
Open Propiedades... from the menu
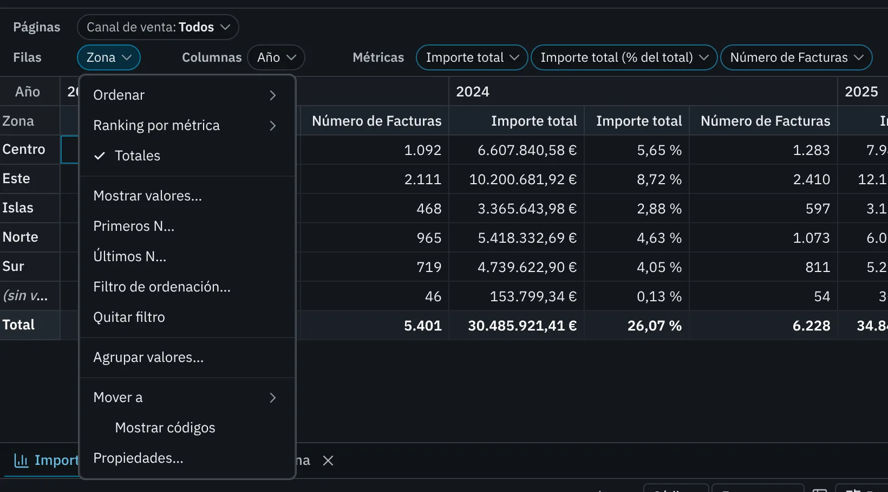(187, 458)
